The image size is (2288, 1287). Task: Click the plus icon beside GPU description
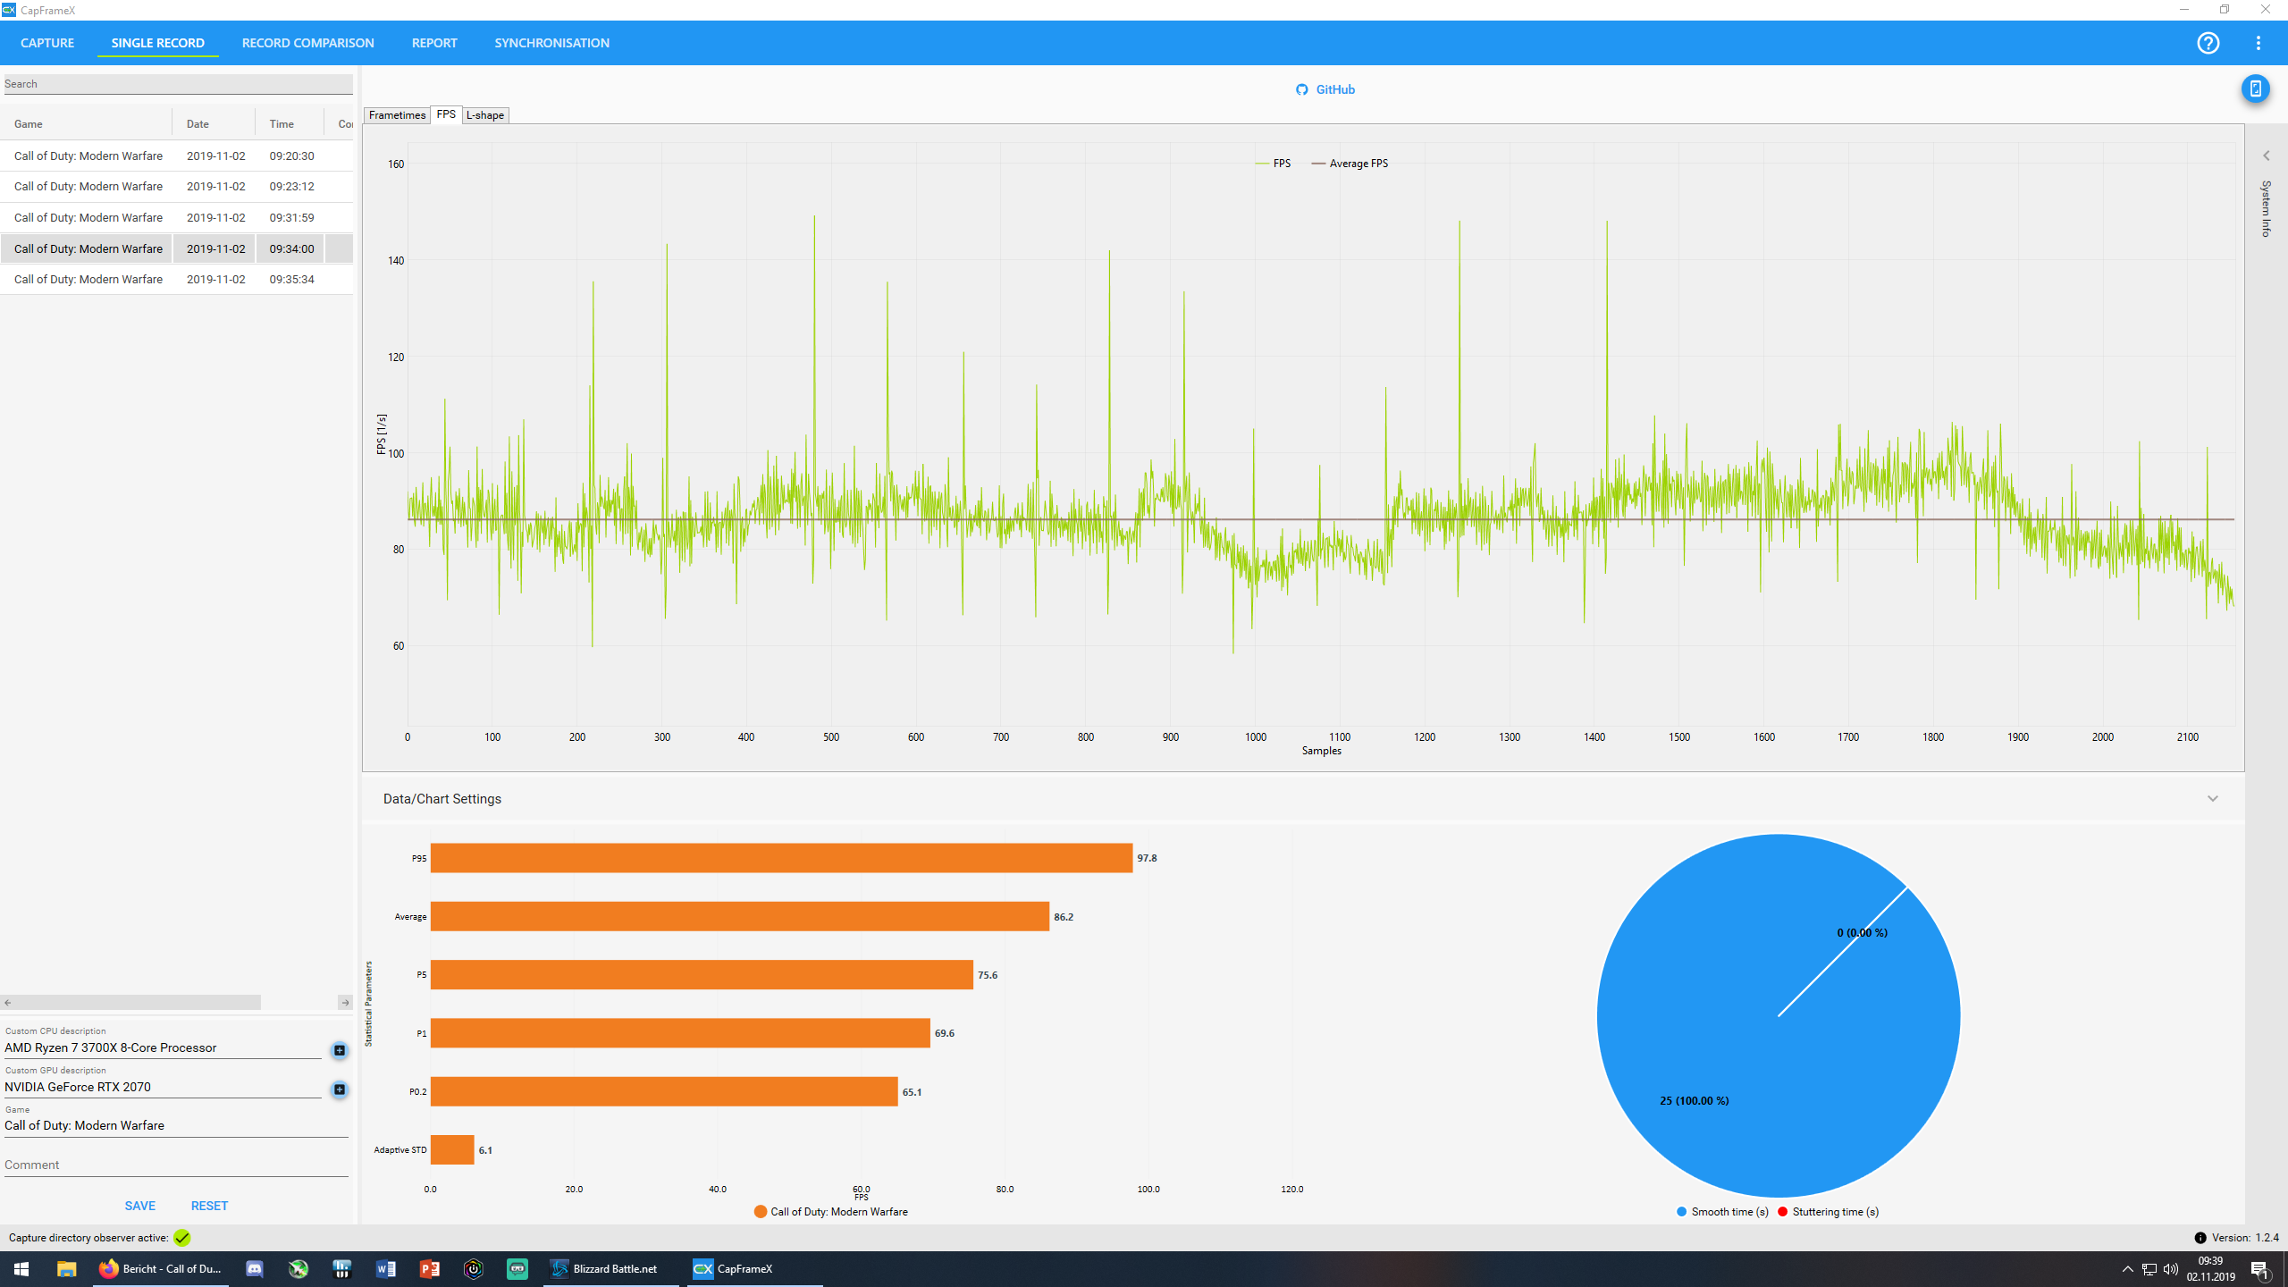(x=340, y=1089)
